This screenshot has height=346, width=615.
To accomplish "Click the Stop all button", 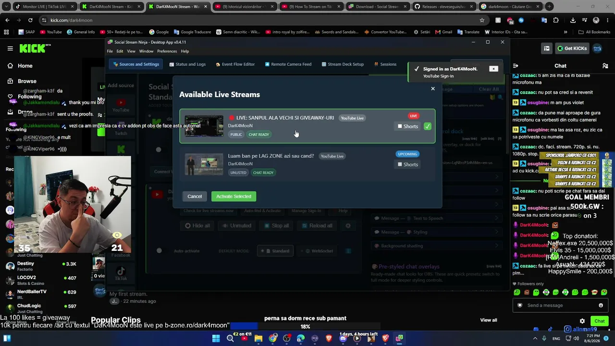I will tap(277, 225).
